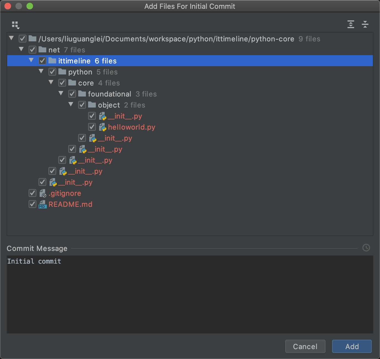The height and width of the screenshot is (359, 380).
Task: Select the net folder label
Action: (x=54, y=50)
